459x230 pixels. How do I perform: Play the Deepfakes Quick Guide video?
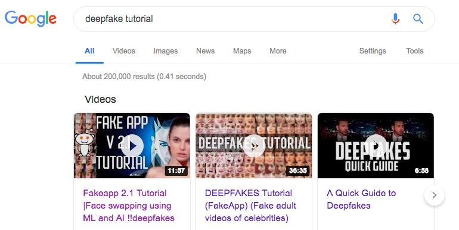pyautogui.click(x=376, y=146)
